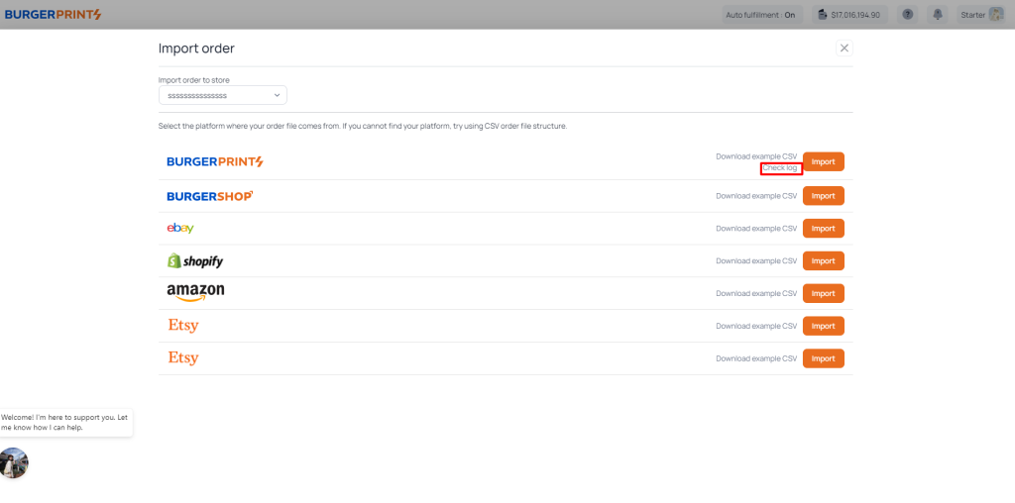Open the help question mark icon
This screenshot has width=1015, height=503.
tap(908, 14)
